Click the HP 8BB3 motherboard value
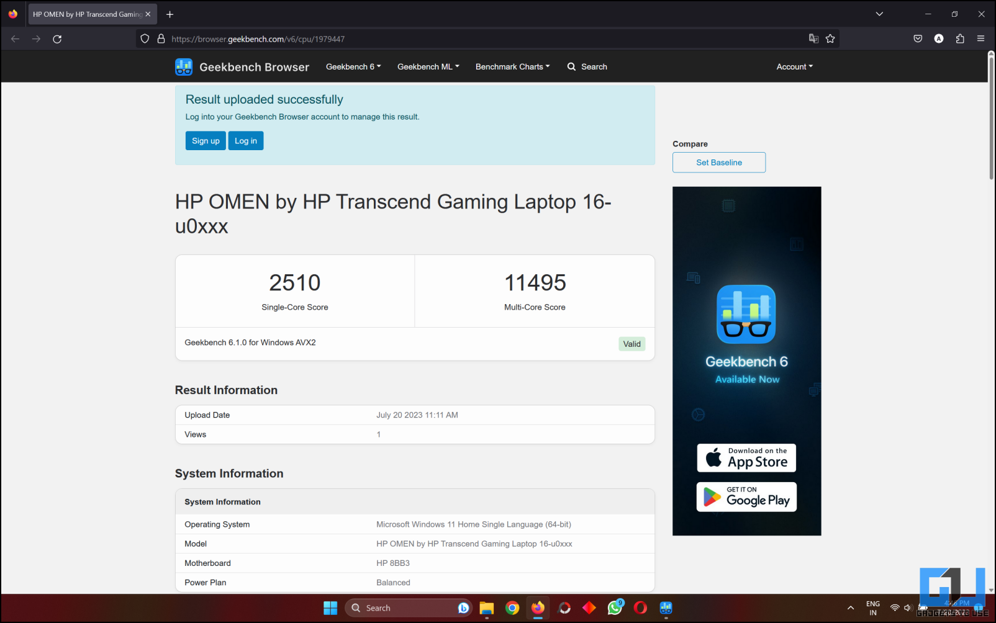This screenshot has width=996, height=623. click(393, 563)
